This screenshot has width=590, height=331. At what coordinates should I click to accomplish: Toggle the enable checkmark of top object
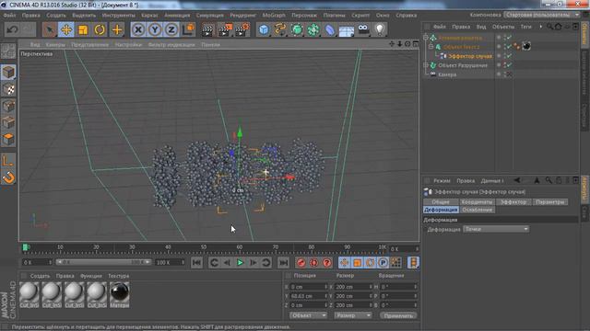(508, 38)
